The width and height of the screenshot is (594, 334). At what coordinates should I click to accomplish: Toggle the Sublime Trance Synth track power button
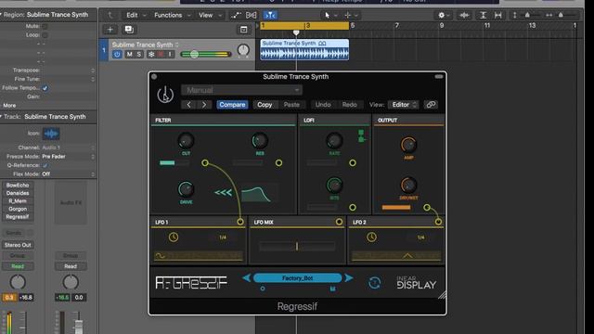tap(117, 55)
